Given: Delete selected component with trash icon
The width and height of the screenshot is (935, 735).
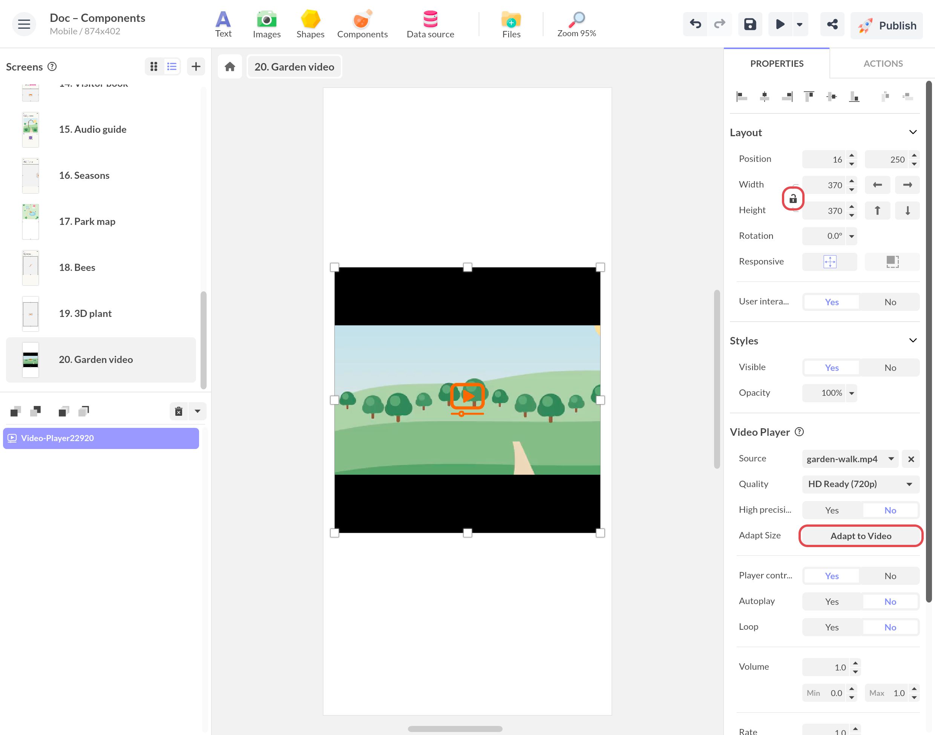Looking at the screenshot, I should point(178,411).
